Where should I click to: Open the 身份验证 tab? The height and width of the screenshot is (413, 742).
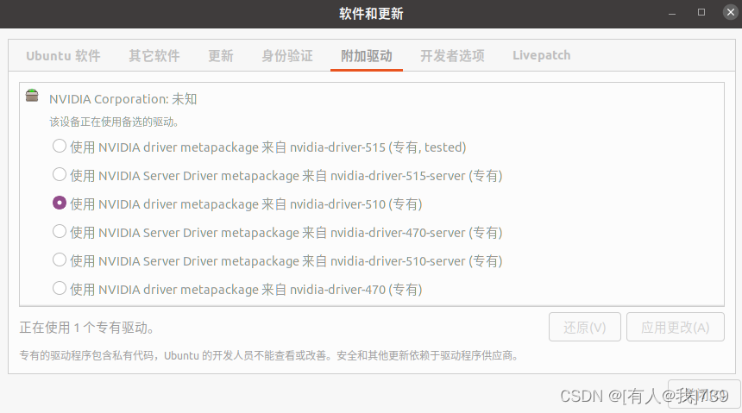pyautogui.click(x=287, y=56)
